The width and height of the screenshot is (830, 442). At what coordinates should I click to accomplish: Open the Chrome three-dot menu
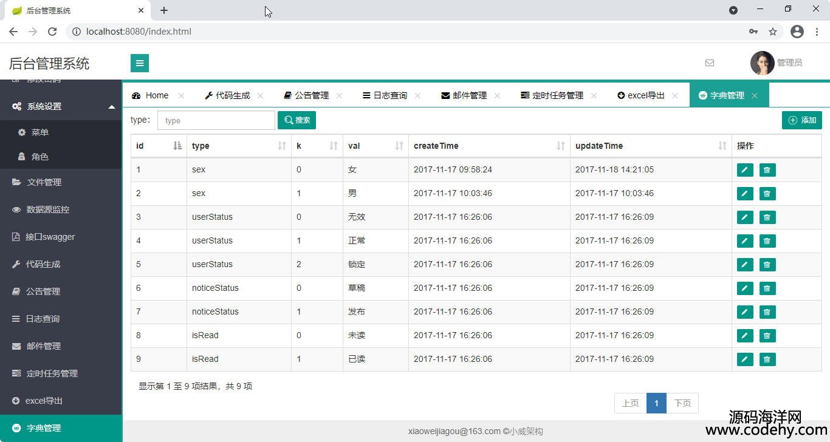pyautogui.click(x=816, y=32)
